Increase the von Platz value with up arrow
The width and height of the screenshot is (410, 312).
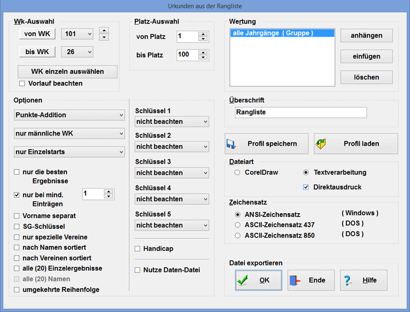(203, 34)
